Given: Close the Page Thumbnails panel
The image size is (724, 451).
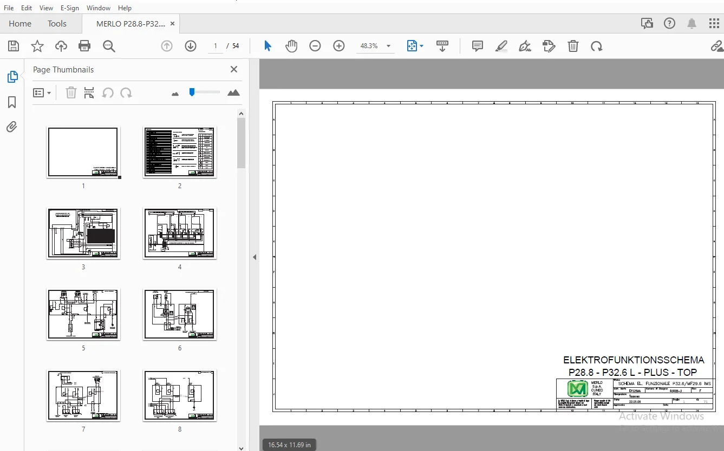Looking at the screenshot, I should pyautogui.click(x=234, y=69).
